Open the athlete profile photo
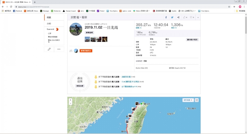Image resolution: width=247 pixels, height=134 pixels. 76,29
